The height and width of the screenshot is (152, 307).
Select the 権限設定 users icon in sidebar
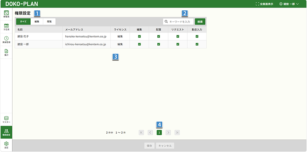tap(6, 131)
